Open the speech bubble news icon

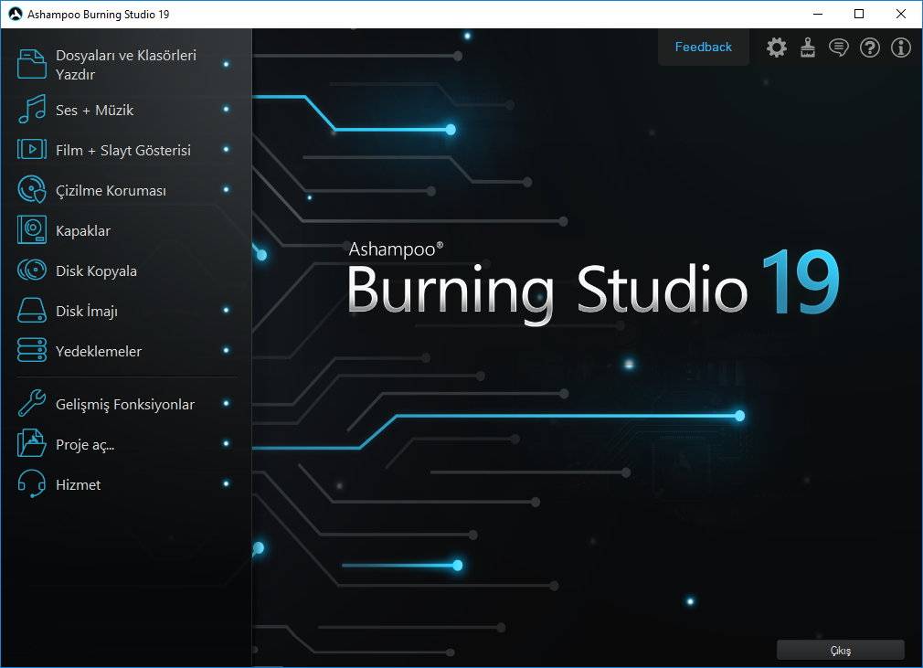click(838, 48)
